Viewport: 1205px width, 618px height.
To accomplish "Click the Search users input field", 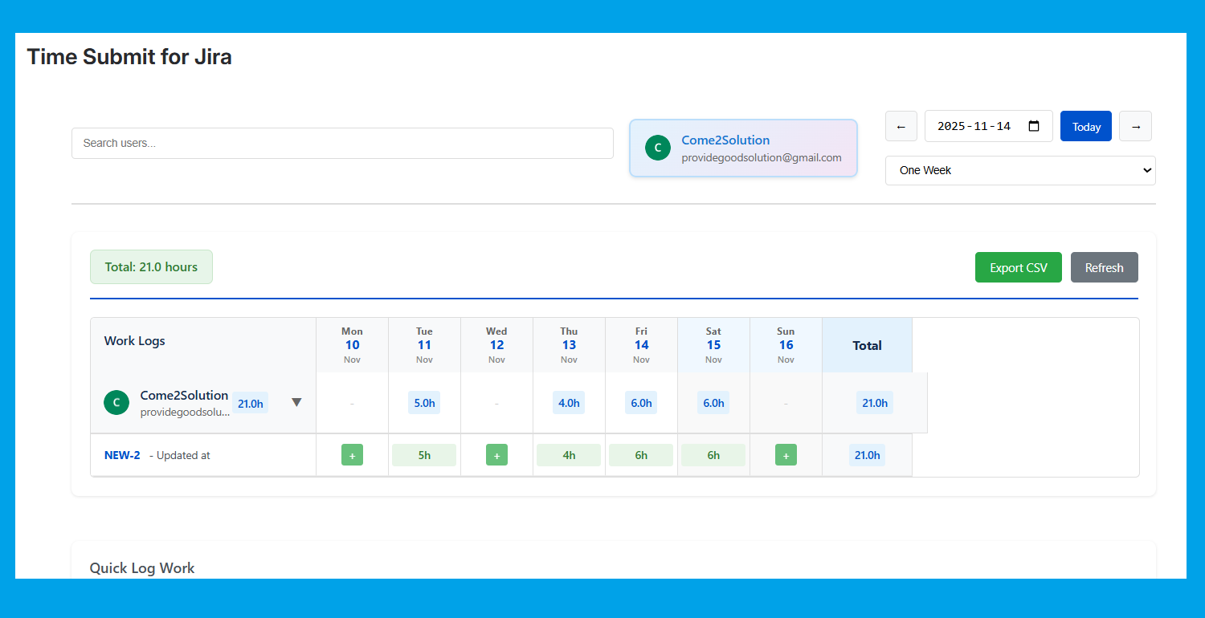I will pyautogui.click(x=342, y=143).
